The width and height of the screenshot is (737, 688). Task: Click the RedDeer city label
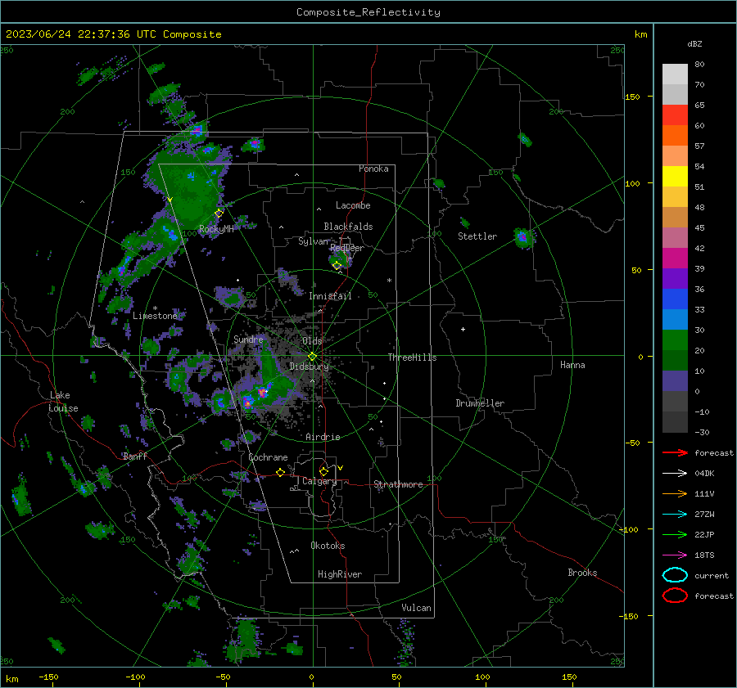[x=347, y=248]
